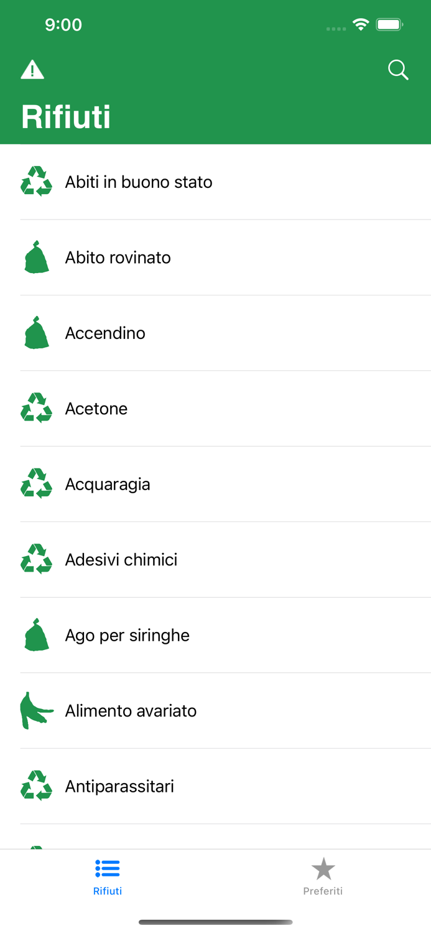431x933 pixels.
Task: Select the Rifiuti tab
Action: tap(107, 877)
